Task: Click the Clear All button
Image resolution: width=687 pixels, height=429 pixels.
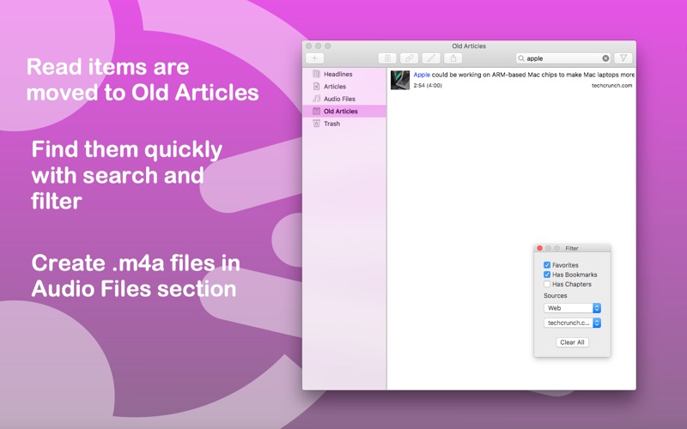Action: (572, 342)
